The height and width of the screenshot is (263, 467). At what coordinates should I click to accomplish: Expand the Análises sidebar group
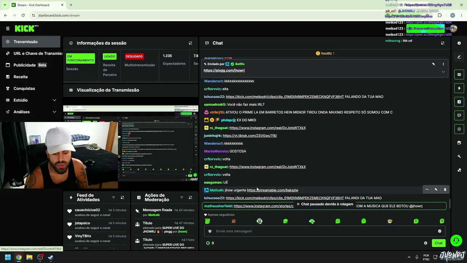(31, 112)
